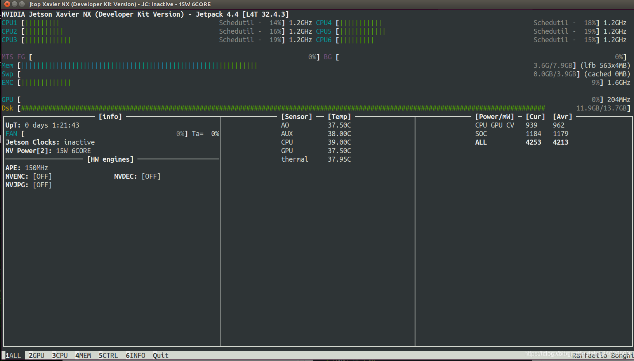Click the 11.9GB/13.7GB disk value

[601, 108]
